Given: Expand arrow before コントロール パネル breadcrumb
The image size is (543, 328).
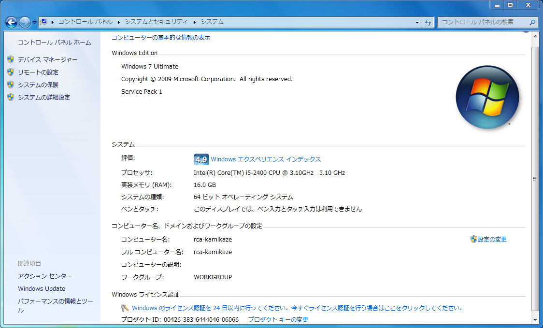Looking at the screenshot, I should [x=53, y=22].
